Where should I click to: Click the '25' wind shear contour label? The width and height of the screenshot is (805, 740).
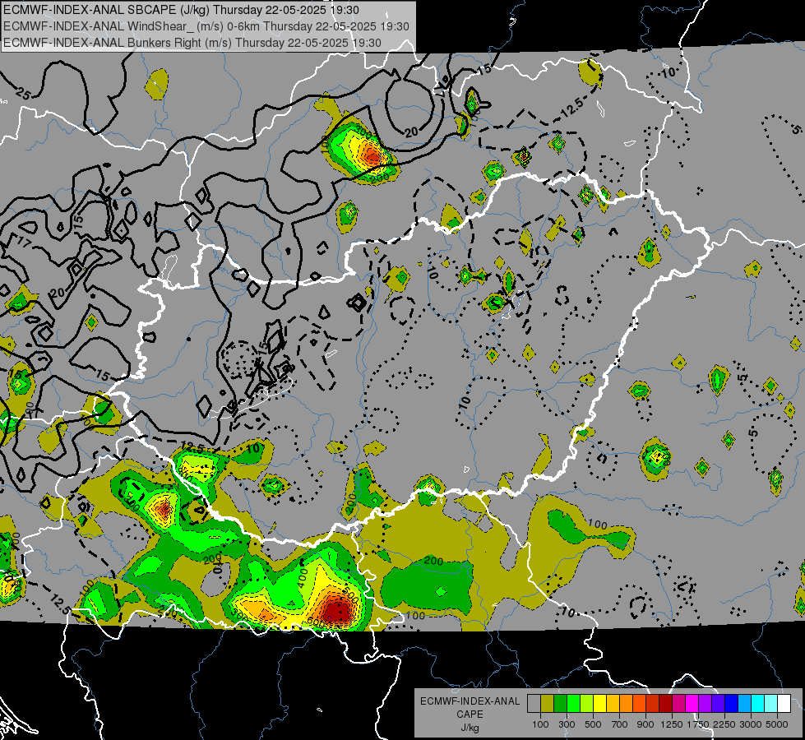[x=22, y=94]
